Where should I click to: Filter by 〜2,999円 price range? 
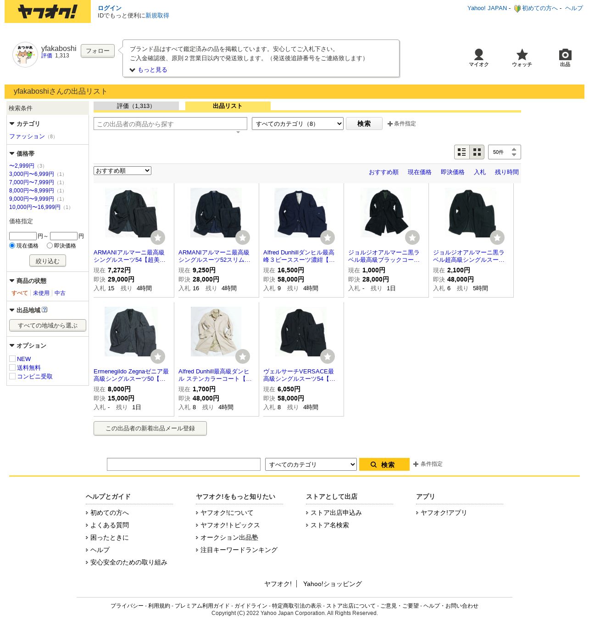[22, 166]
